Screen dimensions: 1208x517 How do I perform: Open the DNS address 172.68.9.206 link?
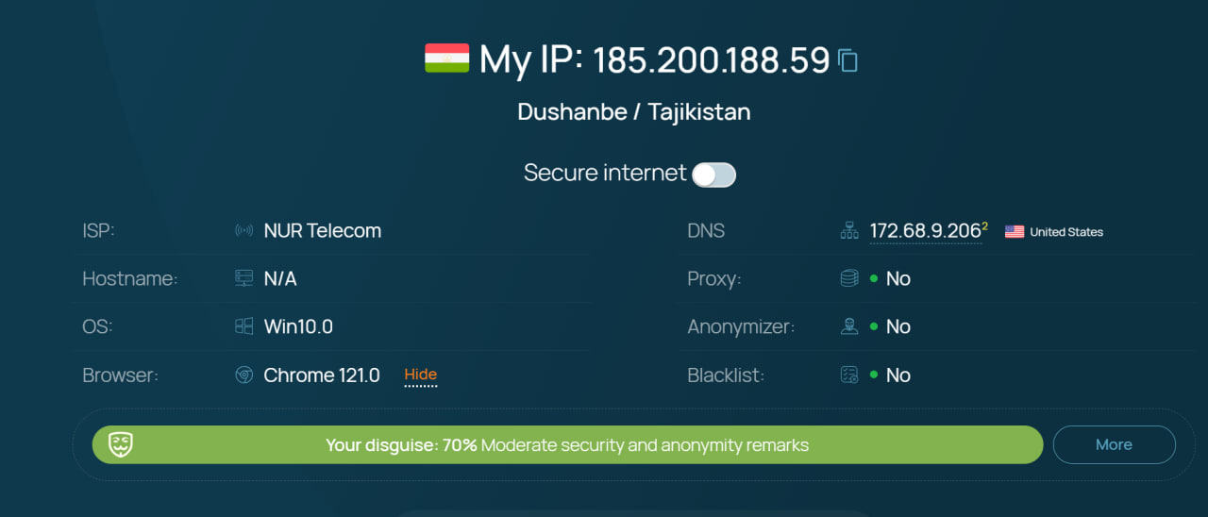[x=925, y=231]
